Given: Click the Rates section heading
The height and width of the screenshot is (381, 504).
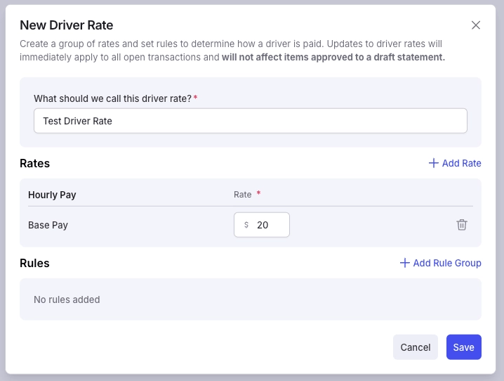Looking at the screenshot, I should pos(34,163).
